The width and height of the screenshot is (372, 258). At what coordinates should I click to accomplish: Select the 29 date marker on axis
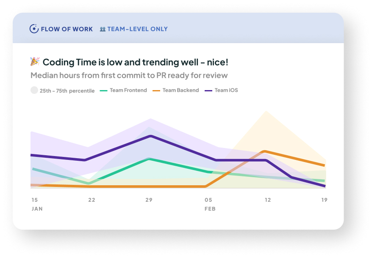[x=149, y=200]
